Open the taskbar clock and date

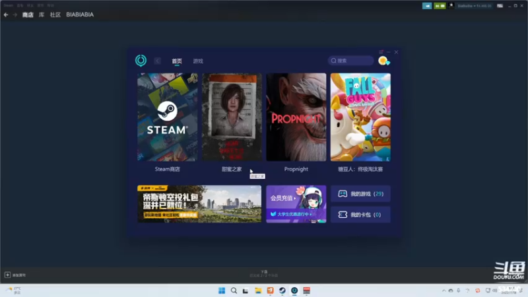point(509,290)
